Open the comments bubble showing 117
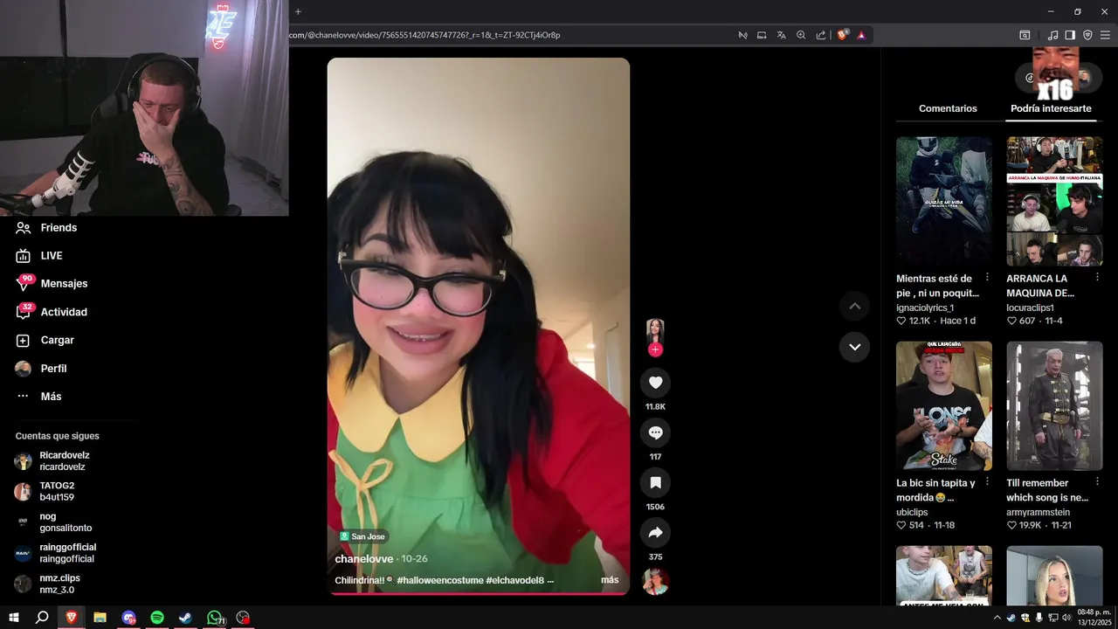This screenshot has width=1118, height=629. point(655,432)
